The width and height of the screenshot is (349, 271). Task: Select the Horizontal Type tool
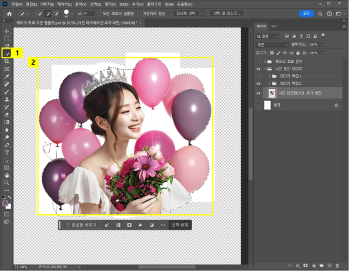coord(7,152)
